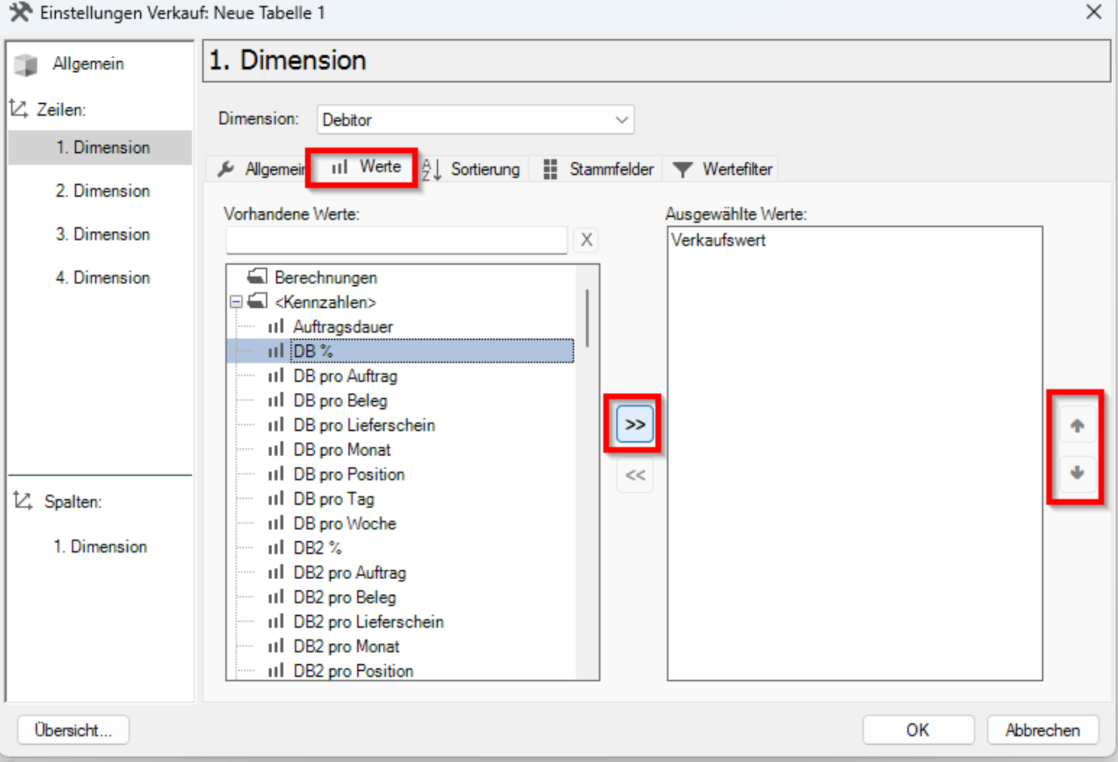This screenshot has width=1118, height=762.
Task: Select 4. Dimension under Zeilen
Action: [102, 277]
